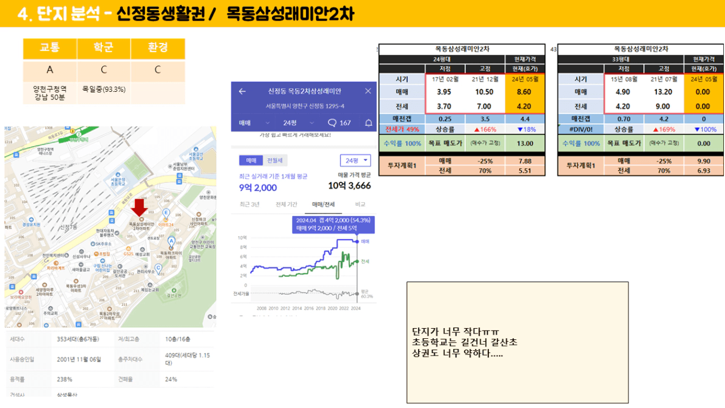The height and width of the screenshot is (408, 725).
Task: Click the 21년 07월 peak date cell
Action: (664, 79)
